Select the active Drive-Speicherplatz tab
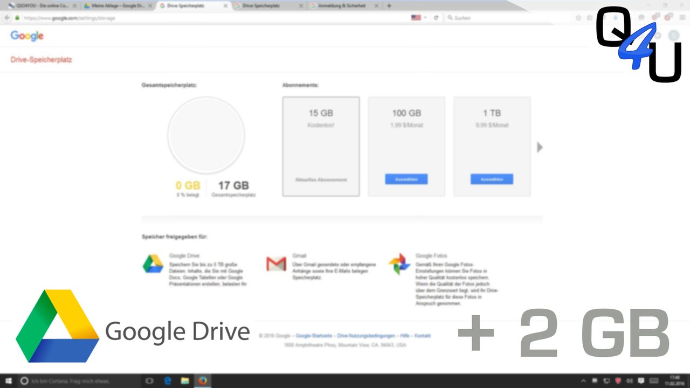This screenshot has height=388, width=690. tap(194, 6)
